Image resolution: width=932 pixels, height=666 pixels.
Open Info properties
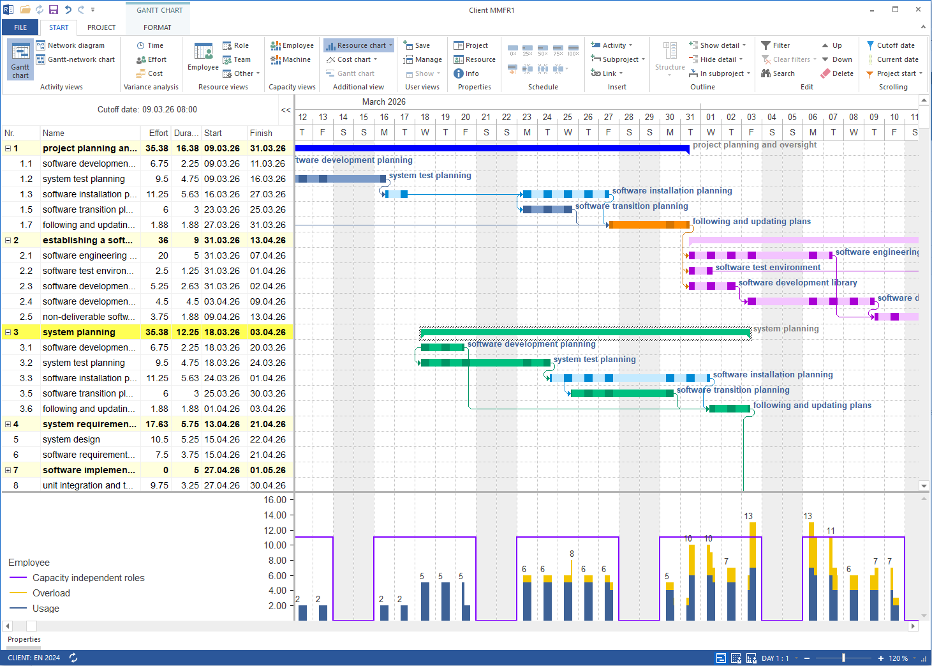coord(466,73)
